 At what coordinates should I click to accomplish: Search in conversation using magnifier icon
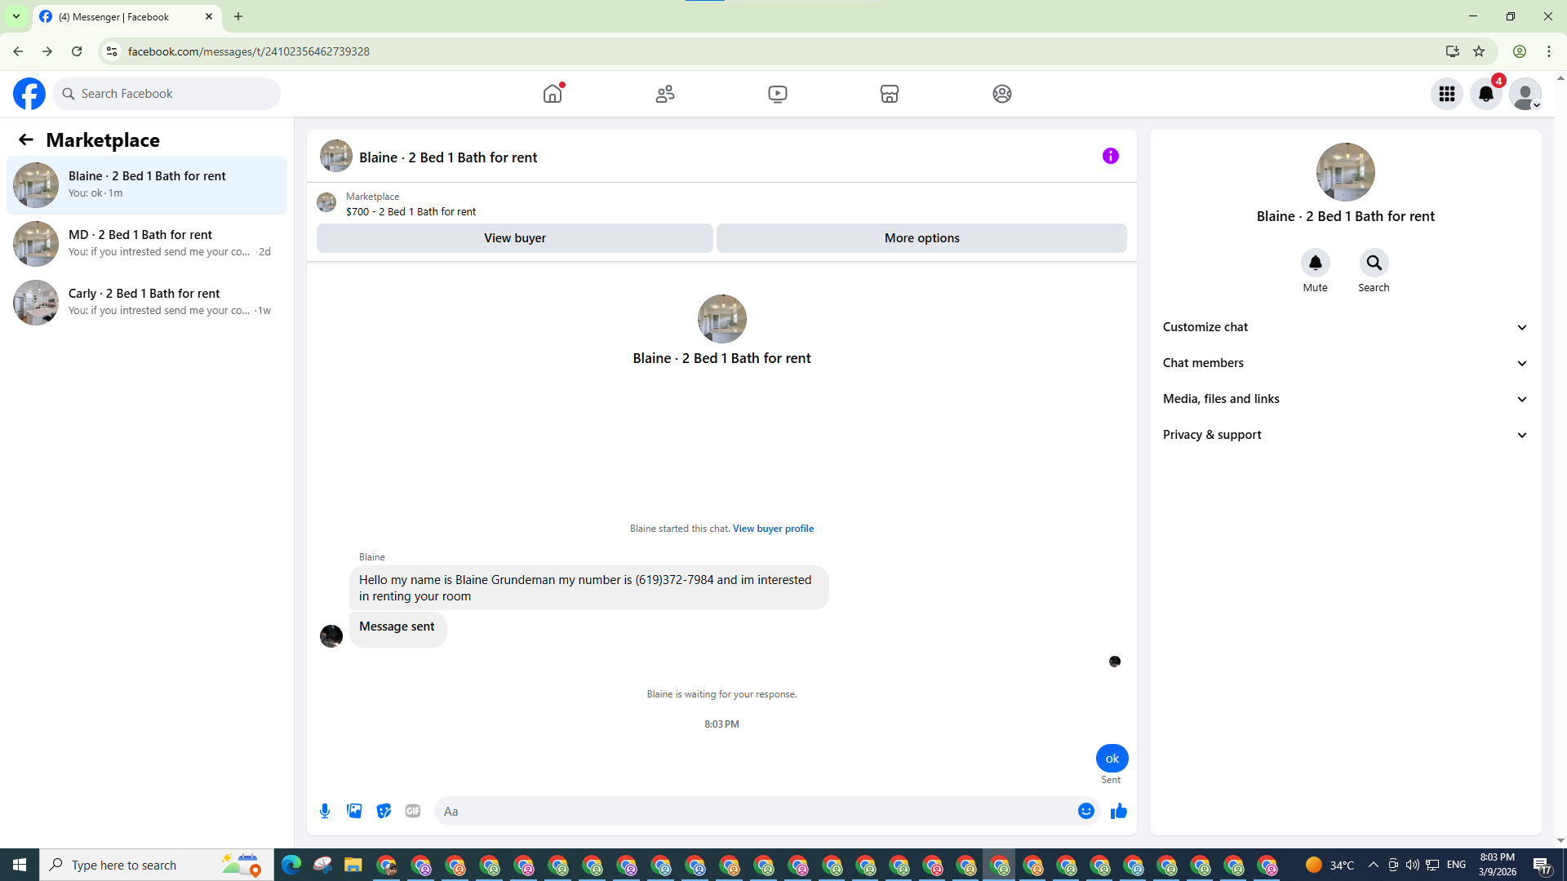[x=1374, y=263]
